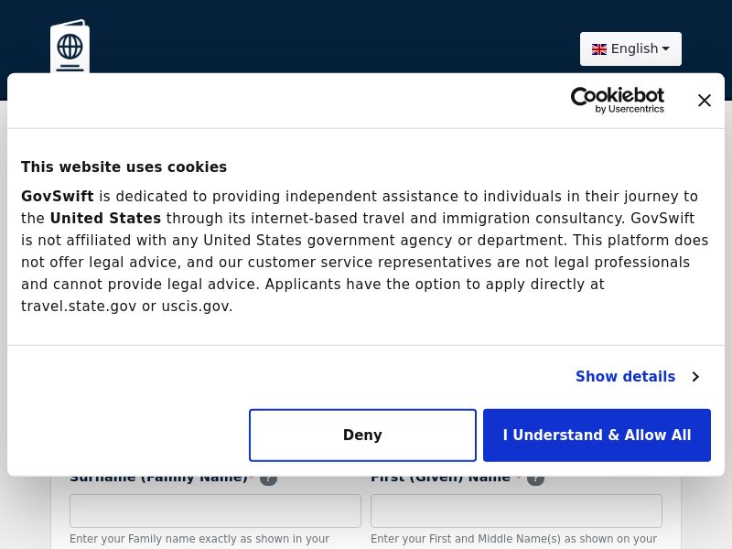Click the Show details chevron arrow
The height and width of the screenshot is (549, 732).
[x=695, y=377]
